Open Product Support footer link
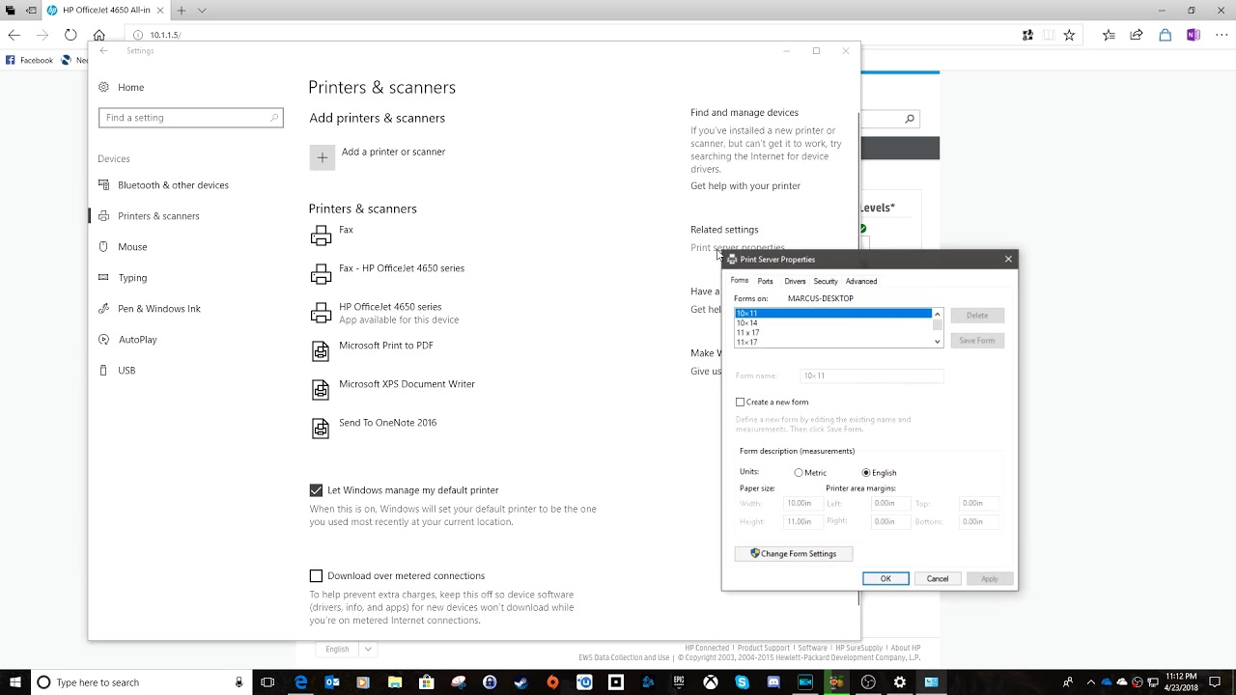The image size is (1236, 695). tap(764, 648)
